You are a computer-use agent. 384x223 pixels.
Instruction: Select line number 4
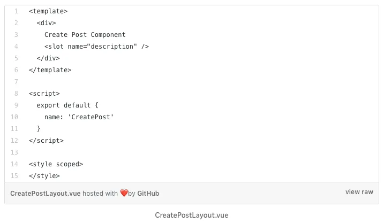point(16,47)
